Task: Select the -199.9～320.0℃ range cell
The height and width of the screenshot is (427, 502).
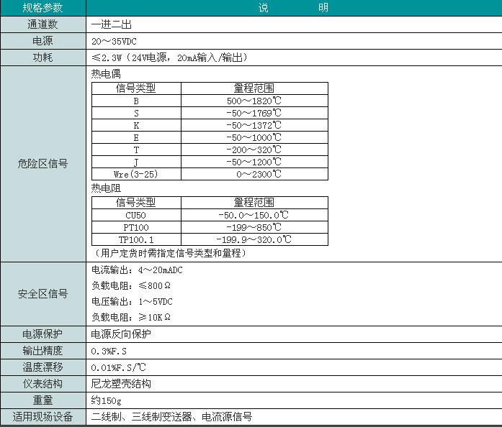Action: pos(254,239)
